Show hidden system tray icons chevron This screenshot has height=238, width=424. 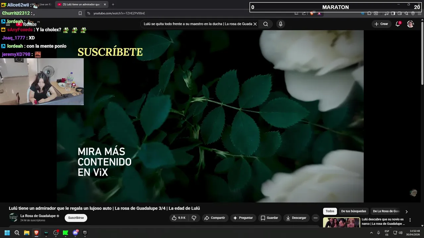coord(371,233)
